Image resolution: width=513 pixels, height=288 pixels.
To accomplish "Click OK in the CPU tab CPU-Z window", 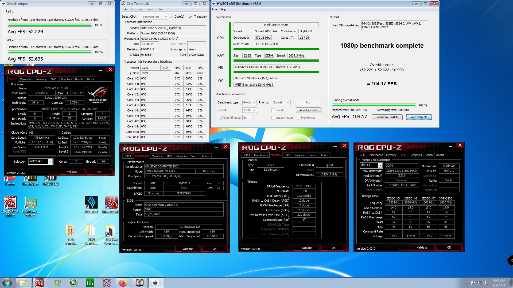I will pos(99,172).
